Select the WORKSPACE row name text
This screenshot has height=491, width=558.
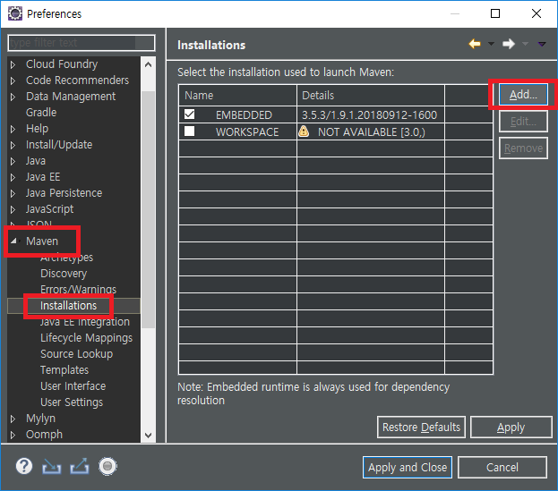coord(247,131)
